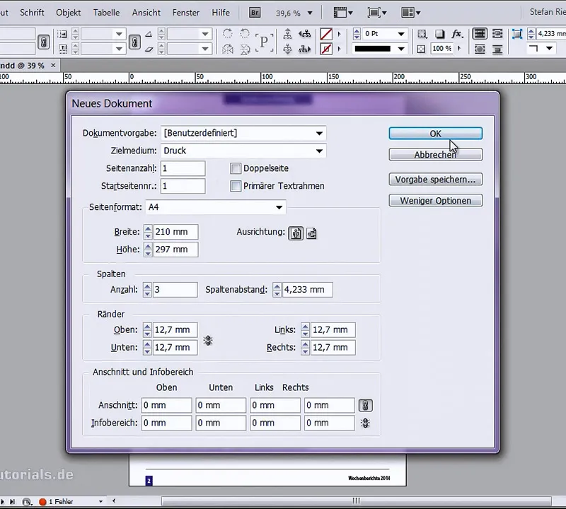Click the Höhe 297 mm field
Screen dimensions: 566x509
pyautogui.click(x=175, y=250)
